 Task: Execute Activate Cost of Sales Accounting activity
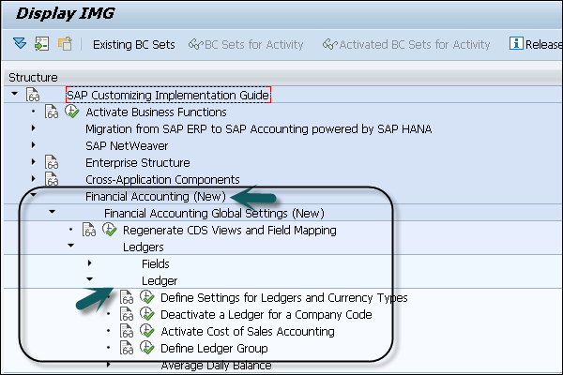point(145,332)
